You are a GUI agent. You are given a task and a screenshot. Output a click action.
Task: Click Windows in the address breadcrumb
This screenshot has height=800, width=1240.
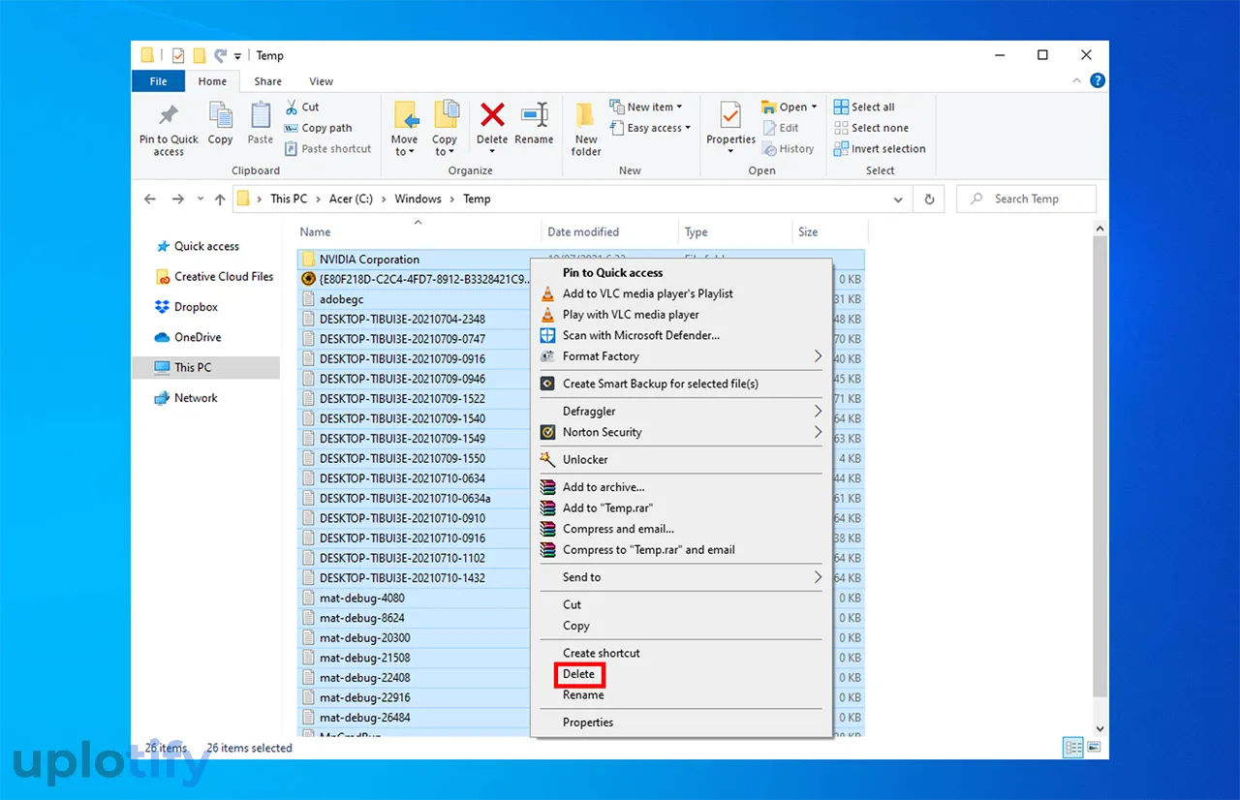[x=418, y=199]
